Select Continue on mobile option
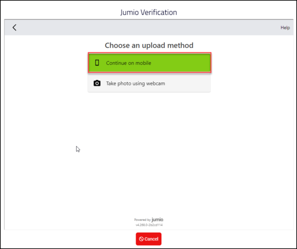This screenshot has height=249, width=297. (149, 63)
